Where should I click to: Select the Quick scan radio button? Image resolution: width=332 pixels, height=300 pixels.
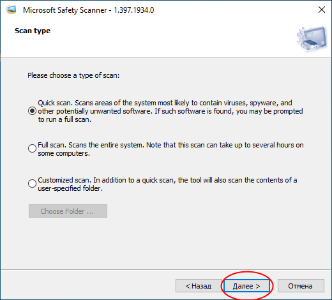[32, 111]
